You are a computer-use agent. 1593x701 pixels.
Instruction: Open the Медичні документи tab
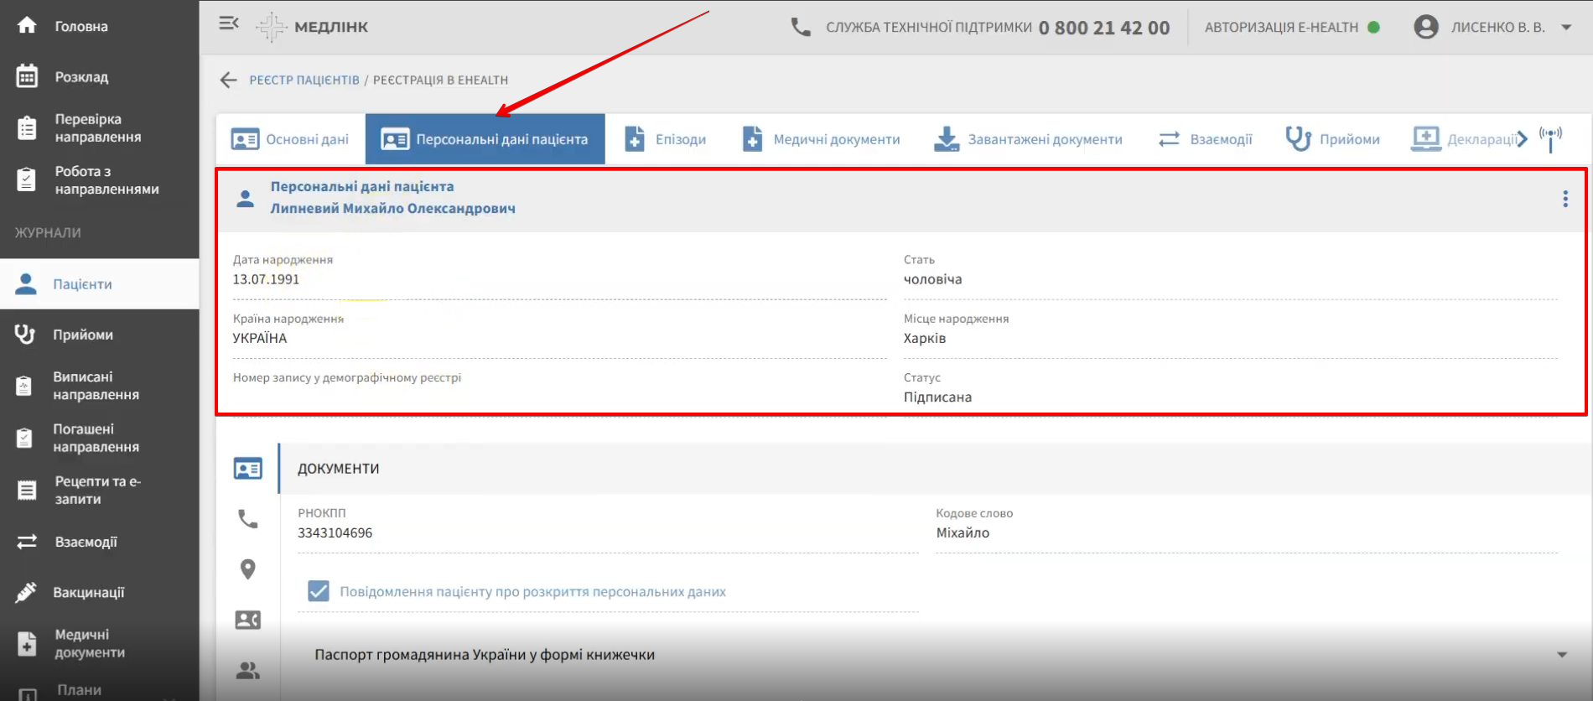tap(822, 139)
